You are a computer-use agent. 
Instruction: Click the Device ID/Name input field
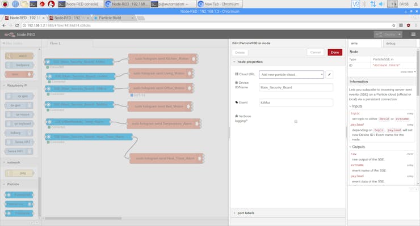tap(296, 87)
